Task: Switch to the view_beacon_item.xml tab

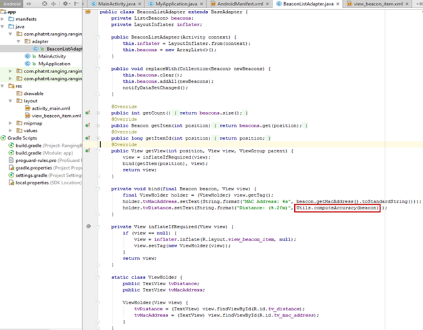Action: tap(378, 4)
